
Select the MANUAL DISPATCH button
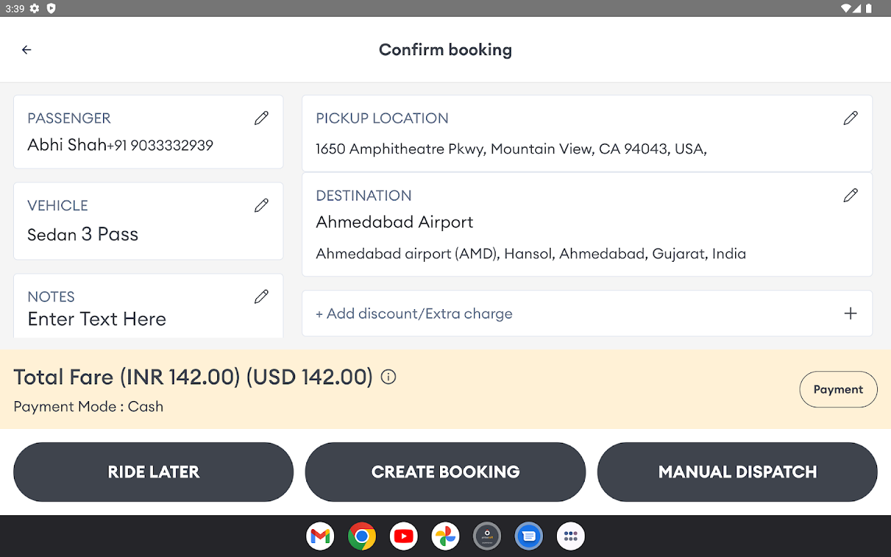click(x=737, y=472)
